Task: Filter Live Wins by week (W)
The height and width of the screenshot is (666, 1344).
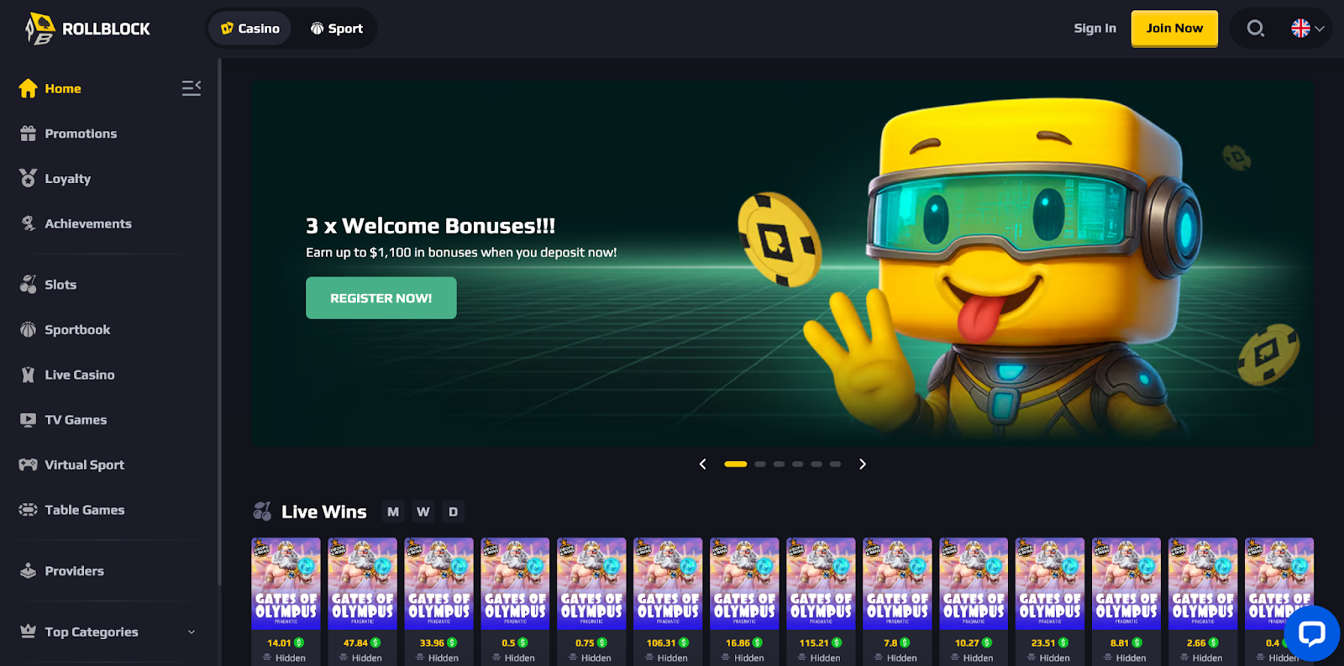Action: click(x=423, y=511)
